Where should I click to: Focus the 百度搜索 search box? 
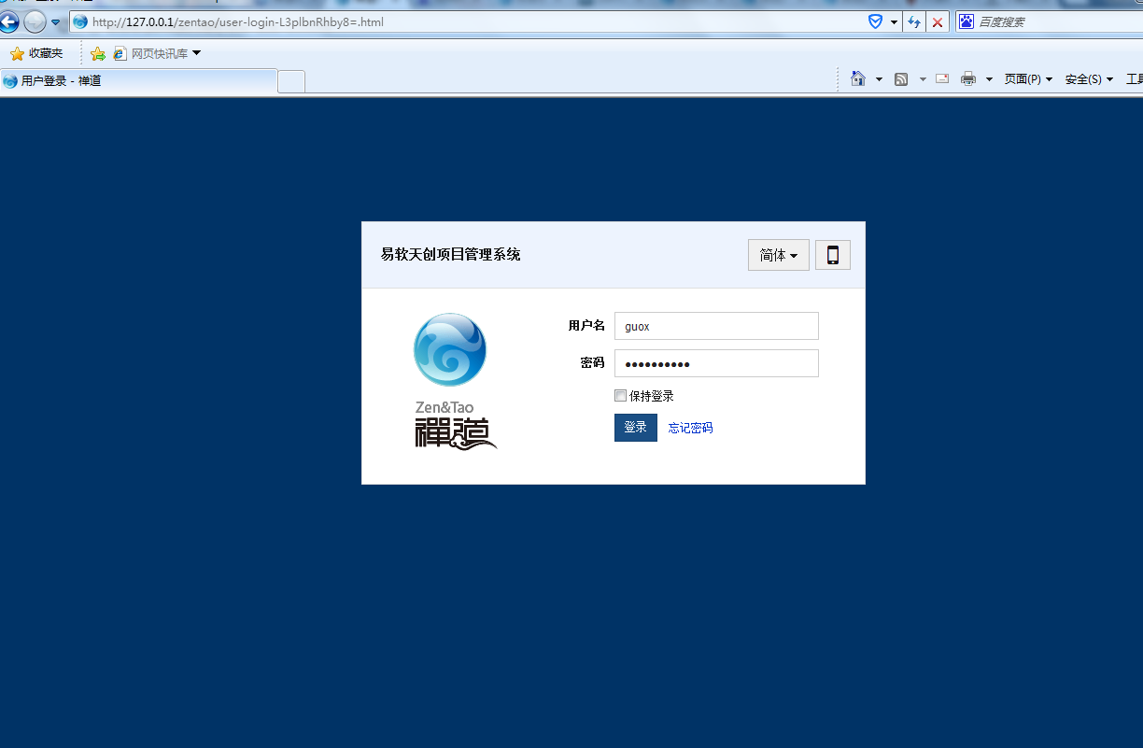coord(1059,21)
